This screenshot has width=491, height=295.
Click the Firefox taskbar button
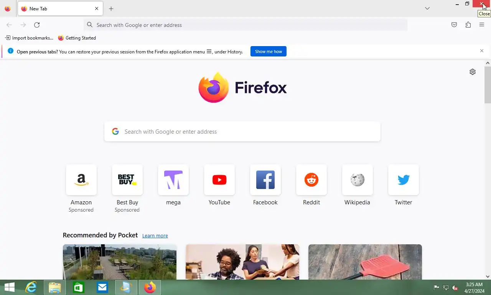coord(150,287)
